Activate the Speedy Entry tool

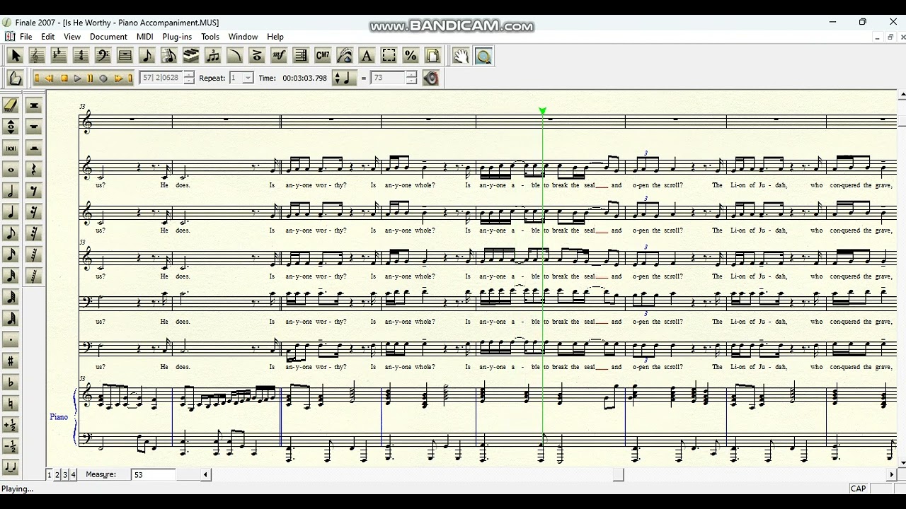coord(168,56)
